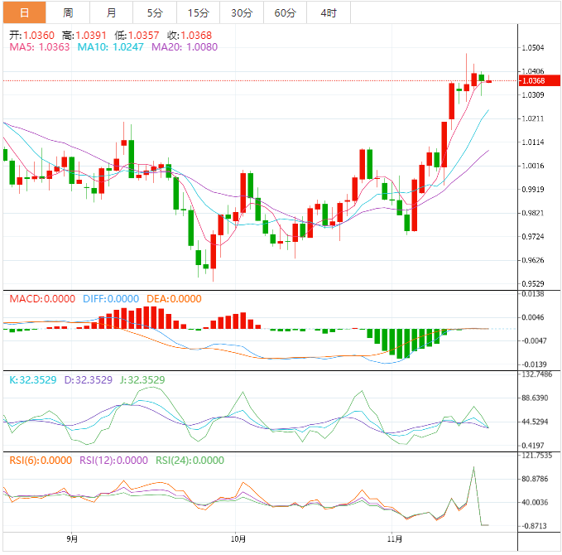
Task: Click the red 1.0368 current price tag
Action: pyautogui.click(x=532, y=80)
